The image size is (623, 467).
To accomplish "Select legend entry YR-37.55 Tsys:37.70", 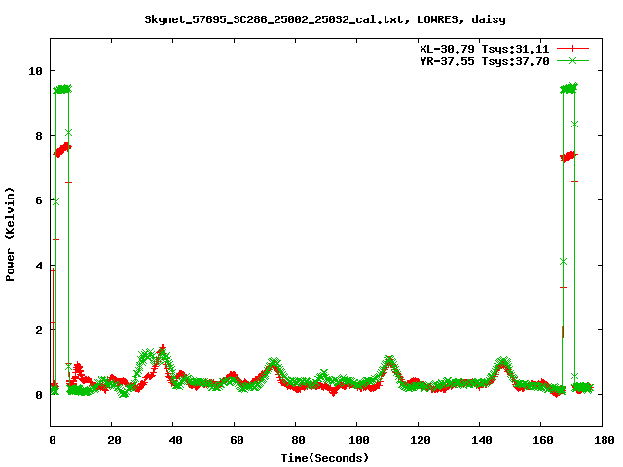I will [x=485, y=61].
